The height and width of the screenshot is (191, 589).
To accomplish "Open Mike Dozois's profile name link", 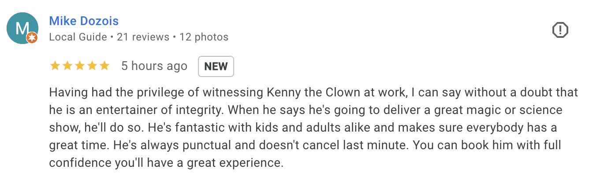I will tap(84, 21).
